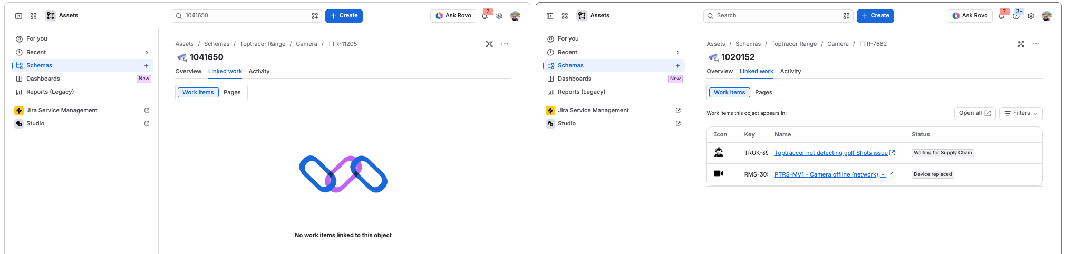The height and width of the screenshot is (254, 1065).
Task: Open Ask Rovo in the 1041650 window
Action: click(453, 16)
